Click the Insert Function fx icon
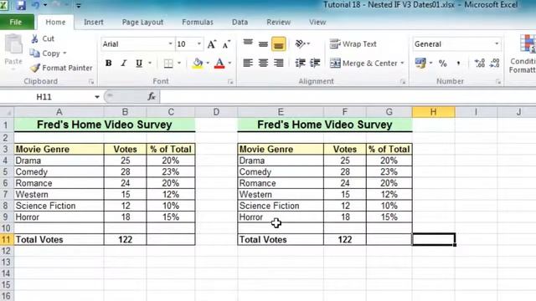 (x=152, y=97)
